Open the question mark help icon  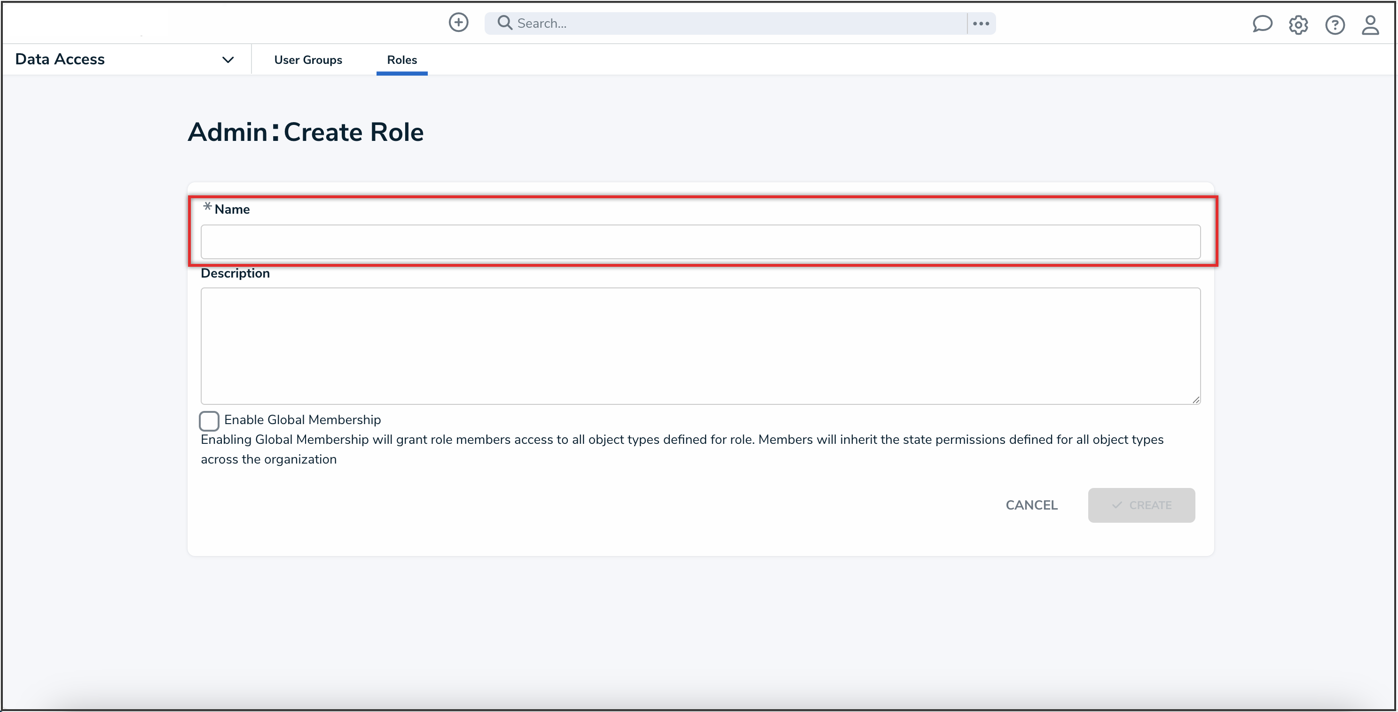coord(1335,25)
